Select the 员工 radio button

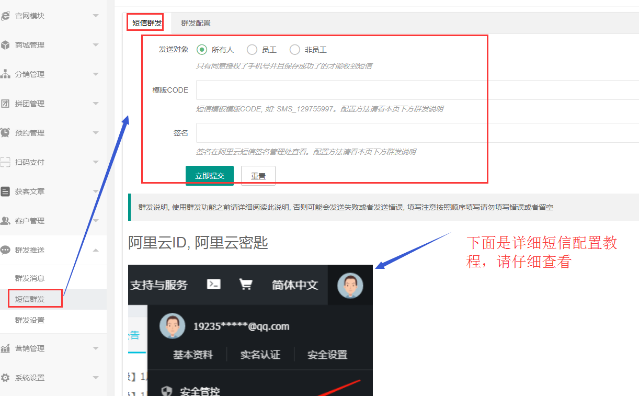coord(252,50)
